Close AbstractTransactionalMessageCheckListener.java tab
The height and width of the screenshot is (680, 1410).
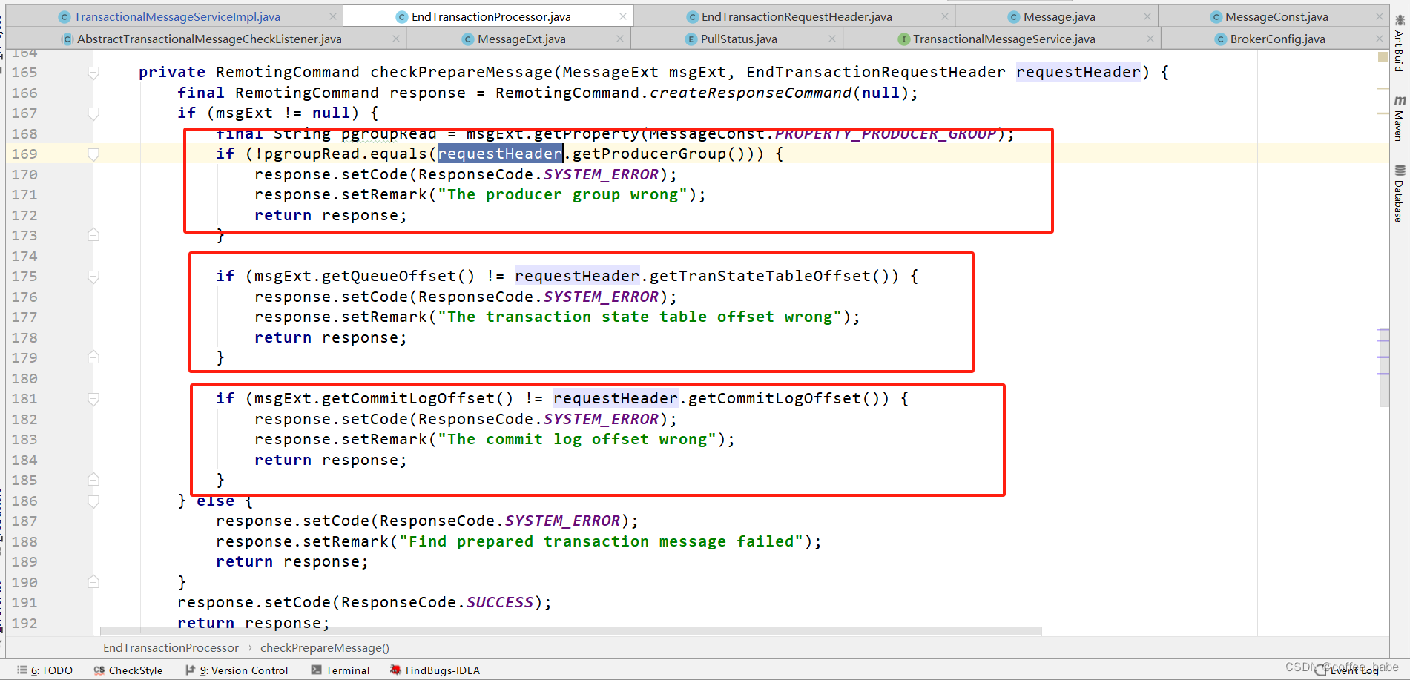click(x=396, y=39)
